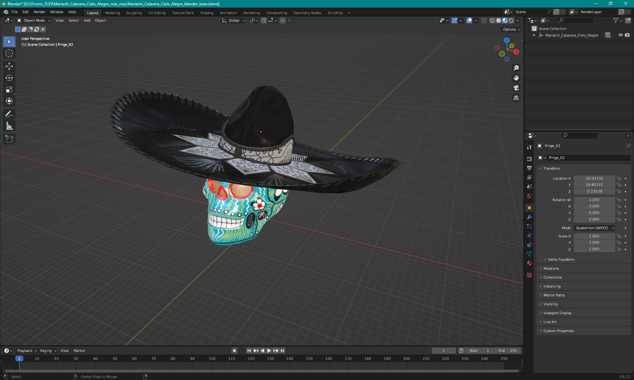Click the Location X input field
The width and height of the screenshot is (634, 380).
coord(594,178)
